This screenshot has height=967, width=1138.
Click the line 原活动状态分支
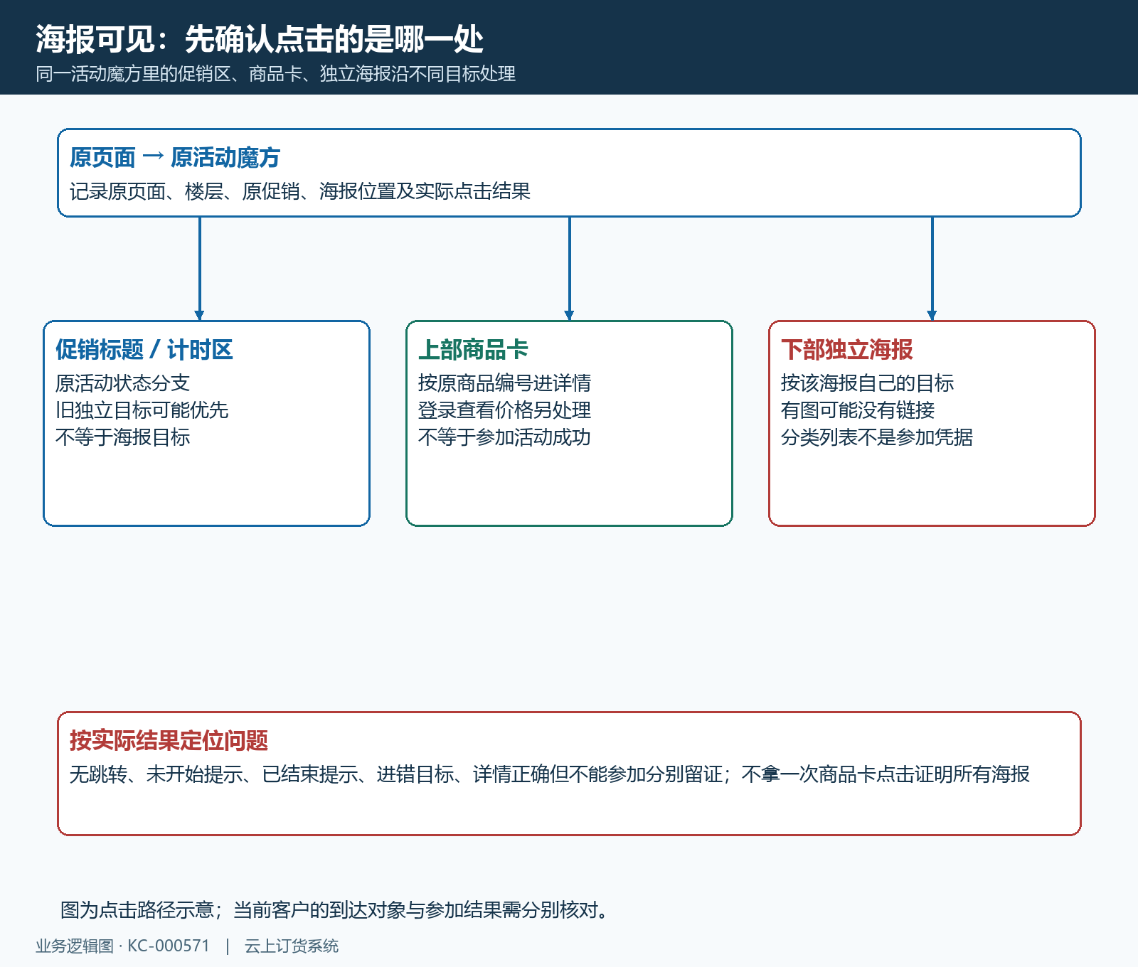click(x=123, y=383)
